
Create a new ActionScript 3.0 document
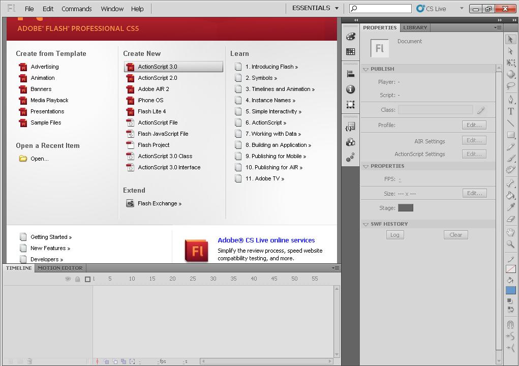coord(173,67)
